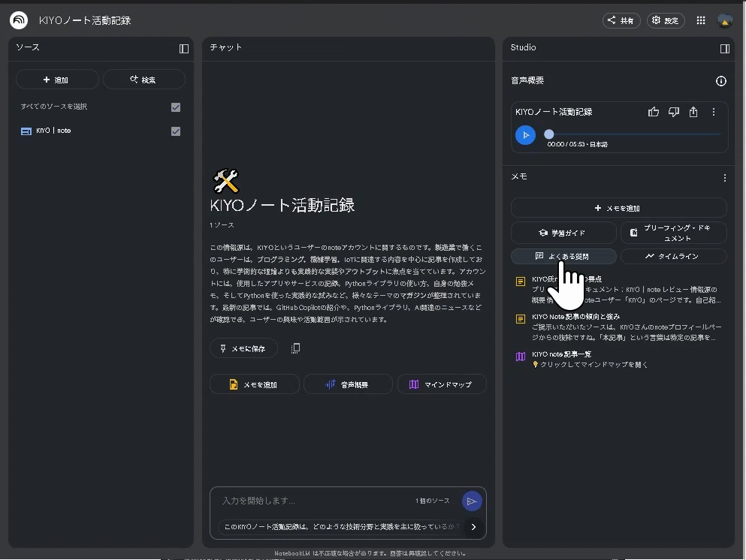Generate よくある質問 FAQ

tap(563, 256)
